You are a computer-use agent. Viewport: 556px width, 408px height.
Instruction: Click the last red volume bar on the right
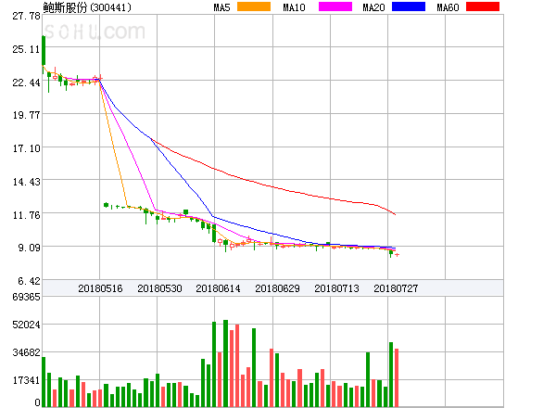[397, 377]
